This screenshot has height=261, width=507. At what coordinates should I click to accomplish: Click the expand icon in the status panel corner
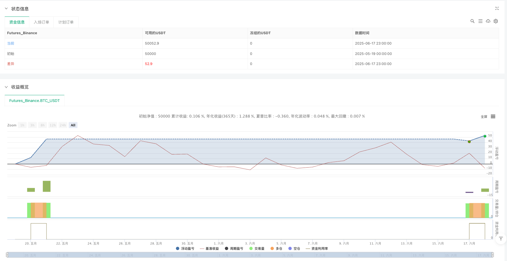tap(497, 9)
